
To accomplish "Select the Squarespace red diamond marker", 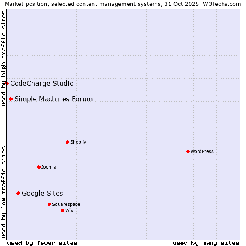I will pos(49,204).
